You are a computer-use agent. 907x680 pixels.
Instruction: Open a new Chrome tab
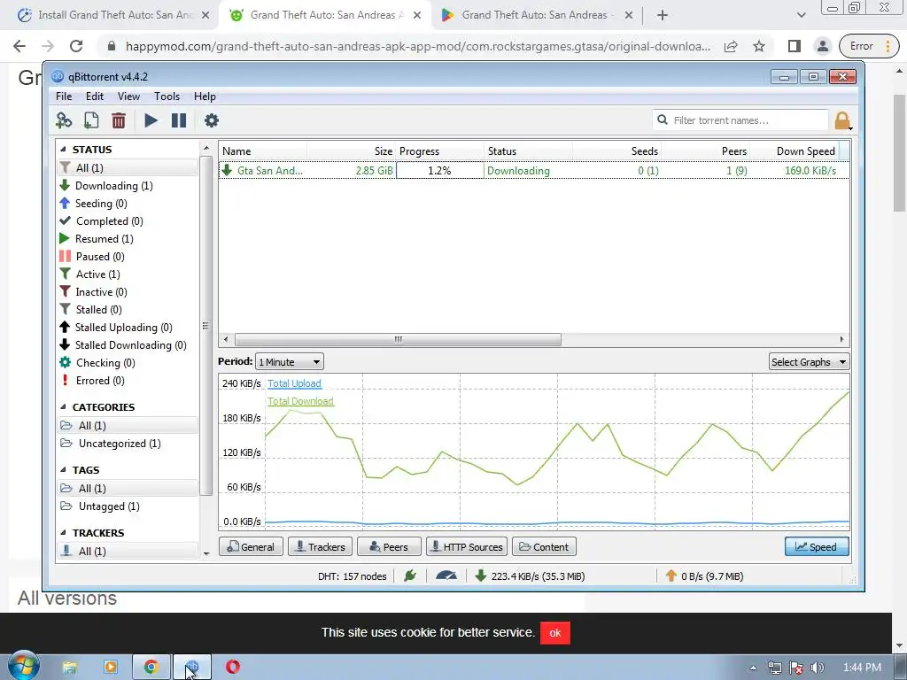663,16
